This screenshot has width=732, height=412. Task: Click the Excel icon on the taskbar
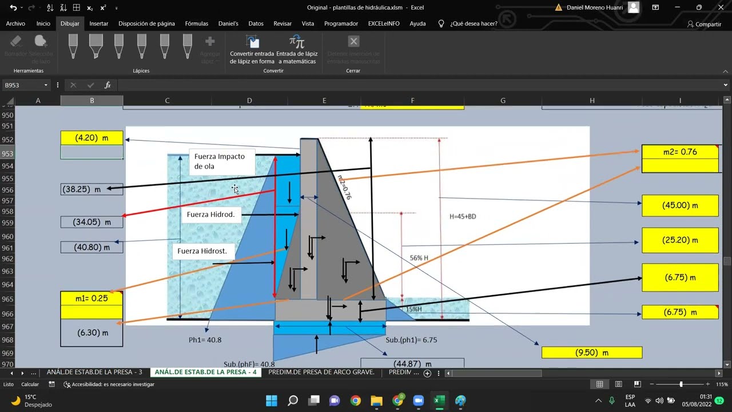pyautogui.click(x=439, y=400)
